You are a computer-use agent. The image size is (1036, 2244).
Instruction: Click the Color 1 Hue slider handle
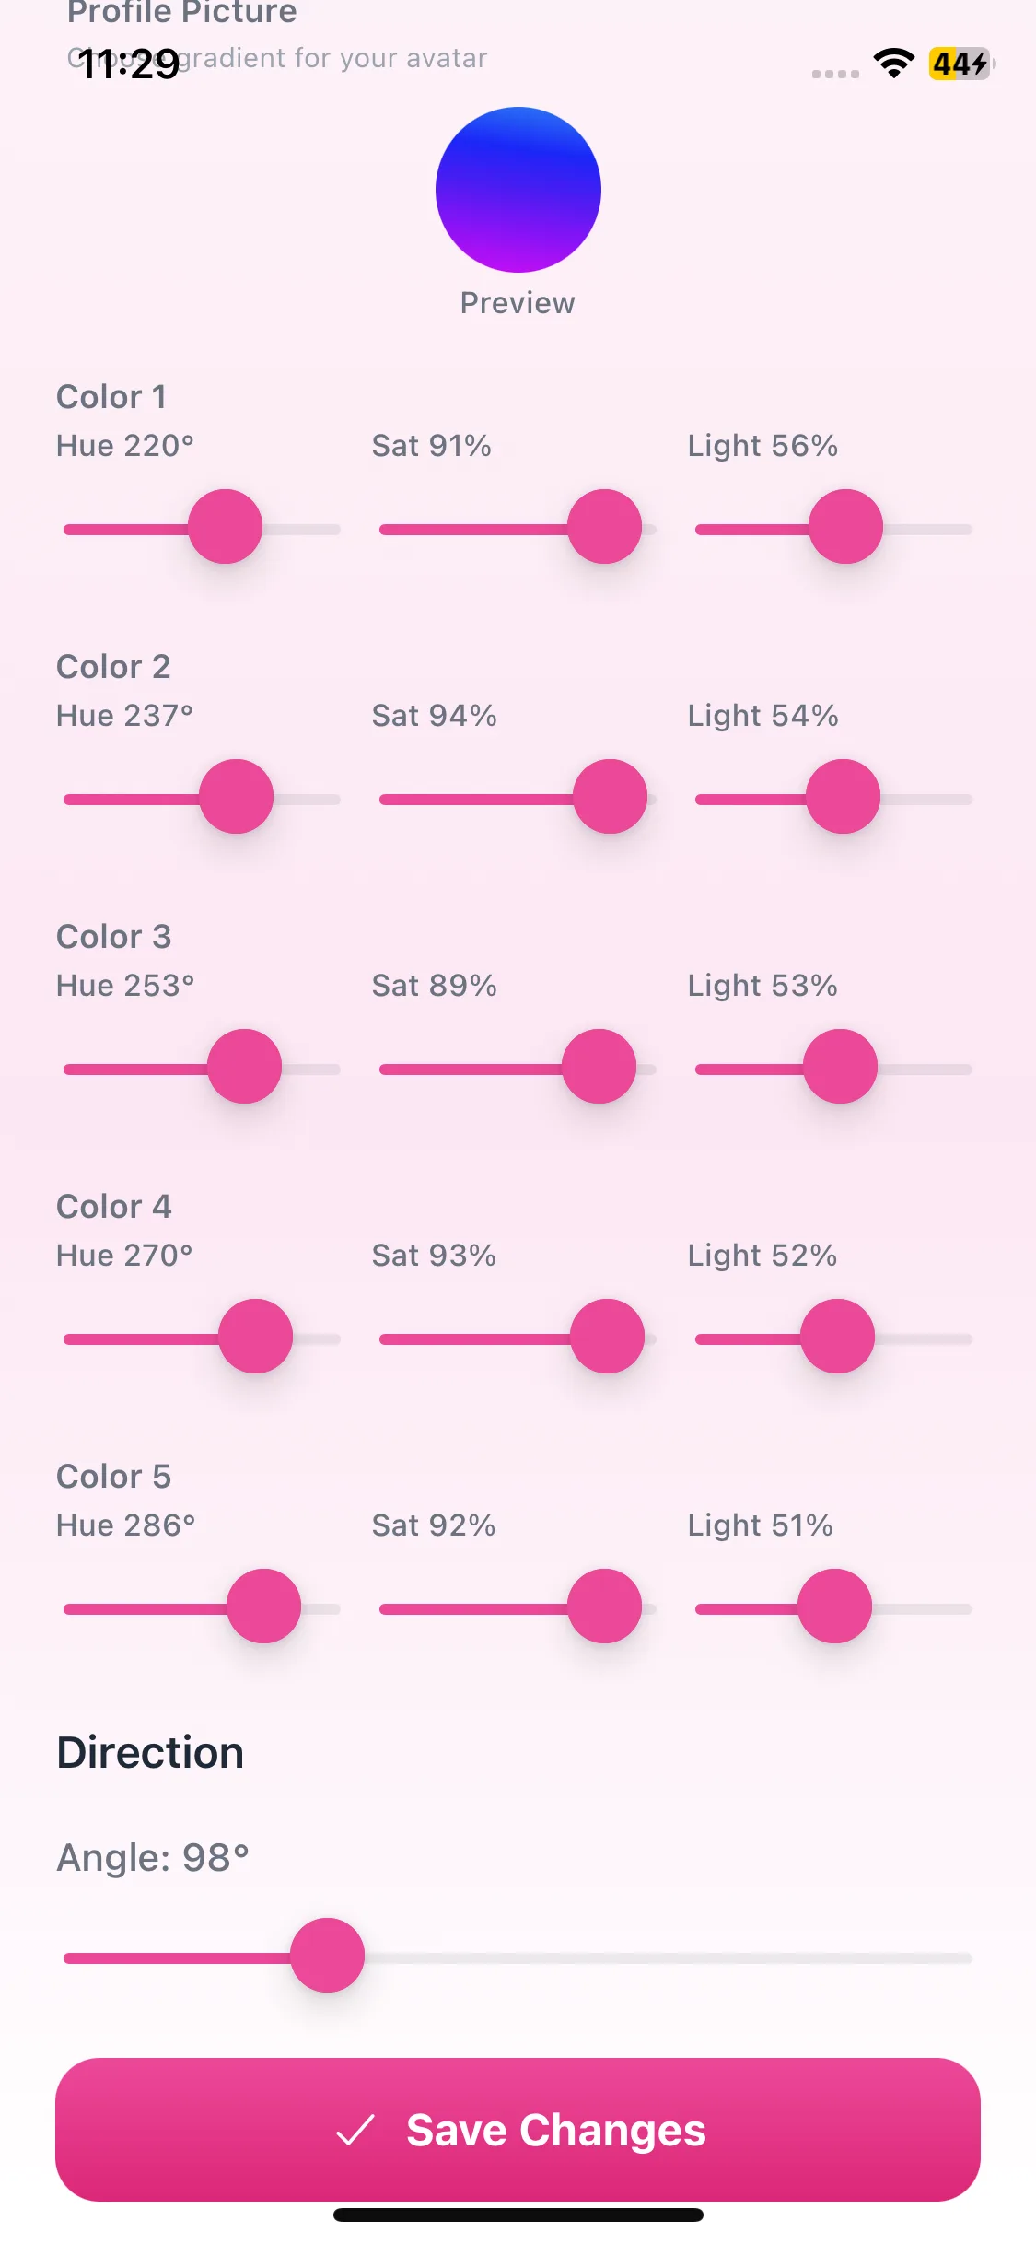tap(226, 527)
